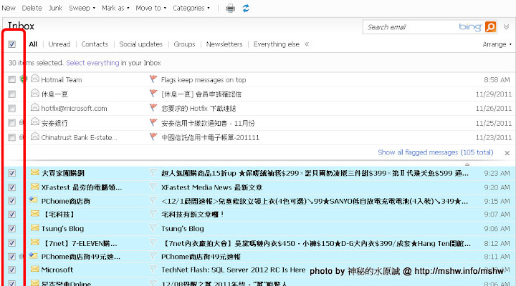Click envelope icon of hotfix@microsoft.com
516x286 pixels.
click(x=35, y=107)
